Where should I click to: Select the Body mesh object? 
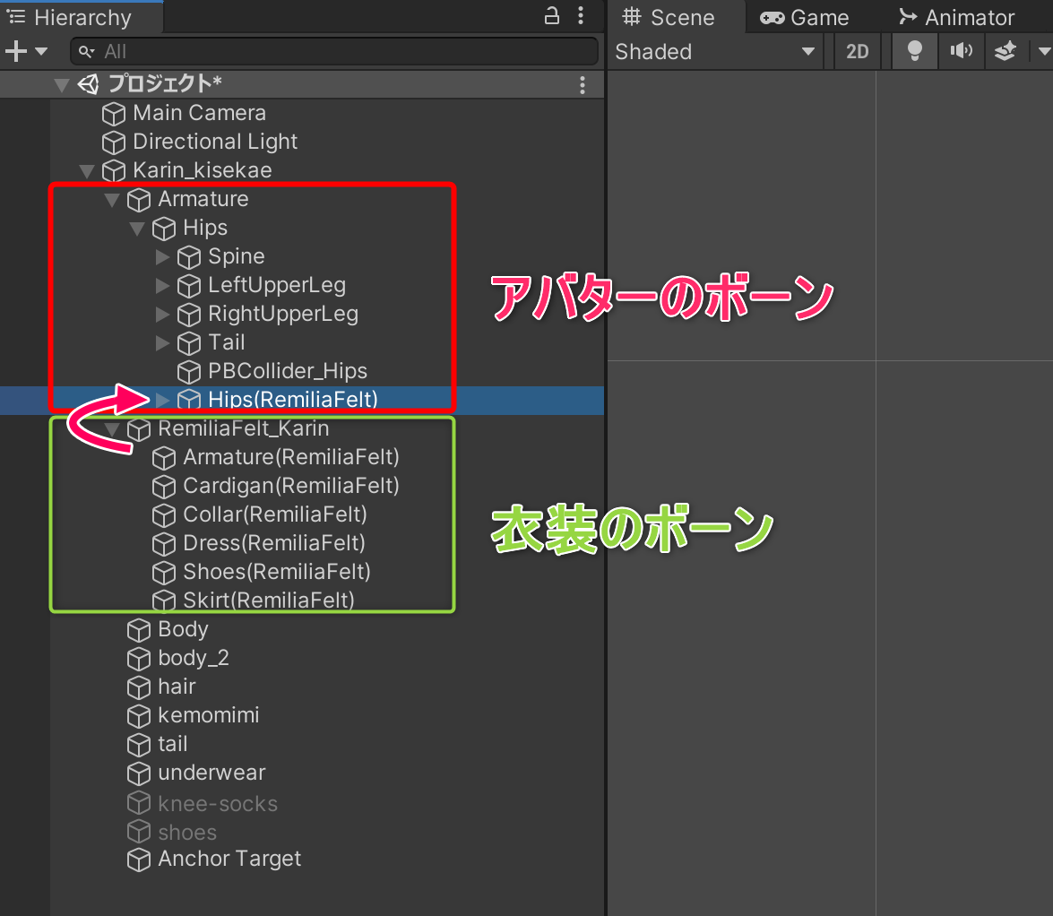183,630
